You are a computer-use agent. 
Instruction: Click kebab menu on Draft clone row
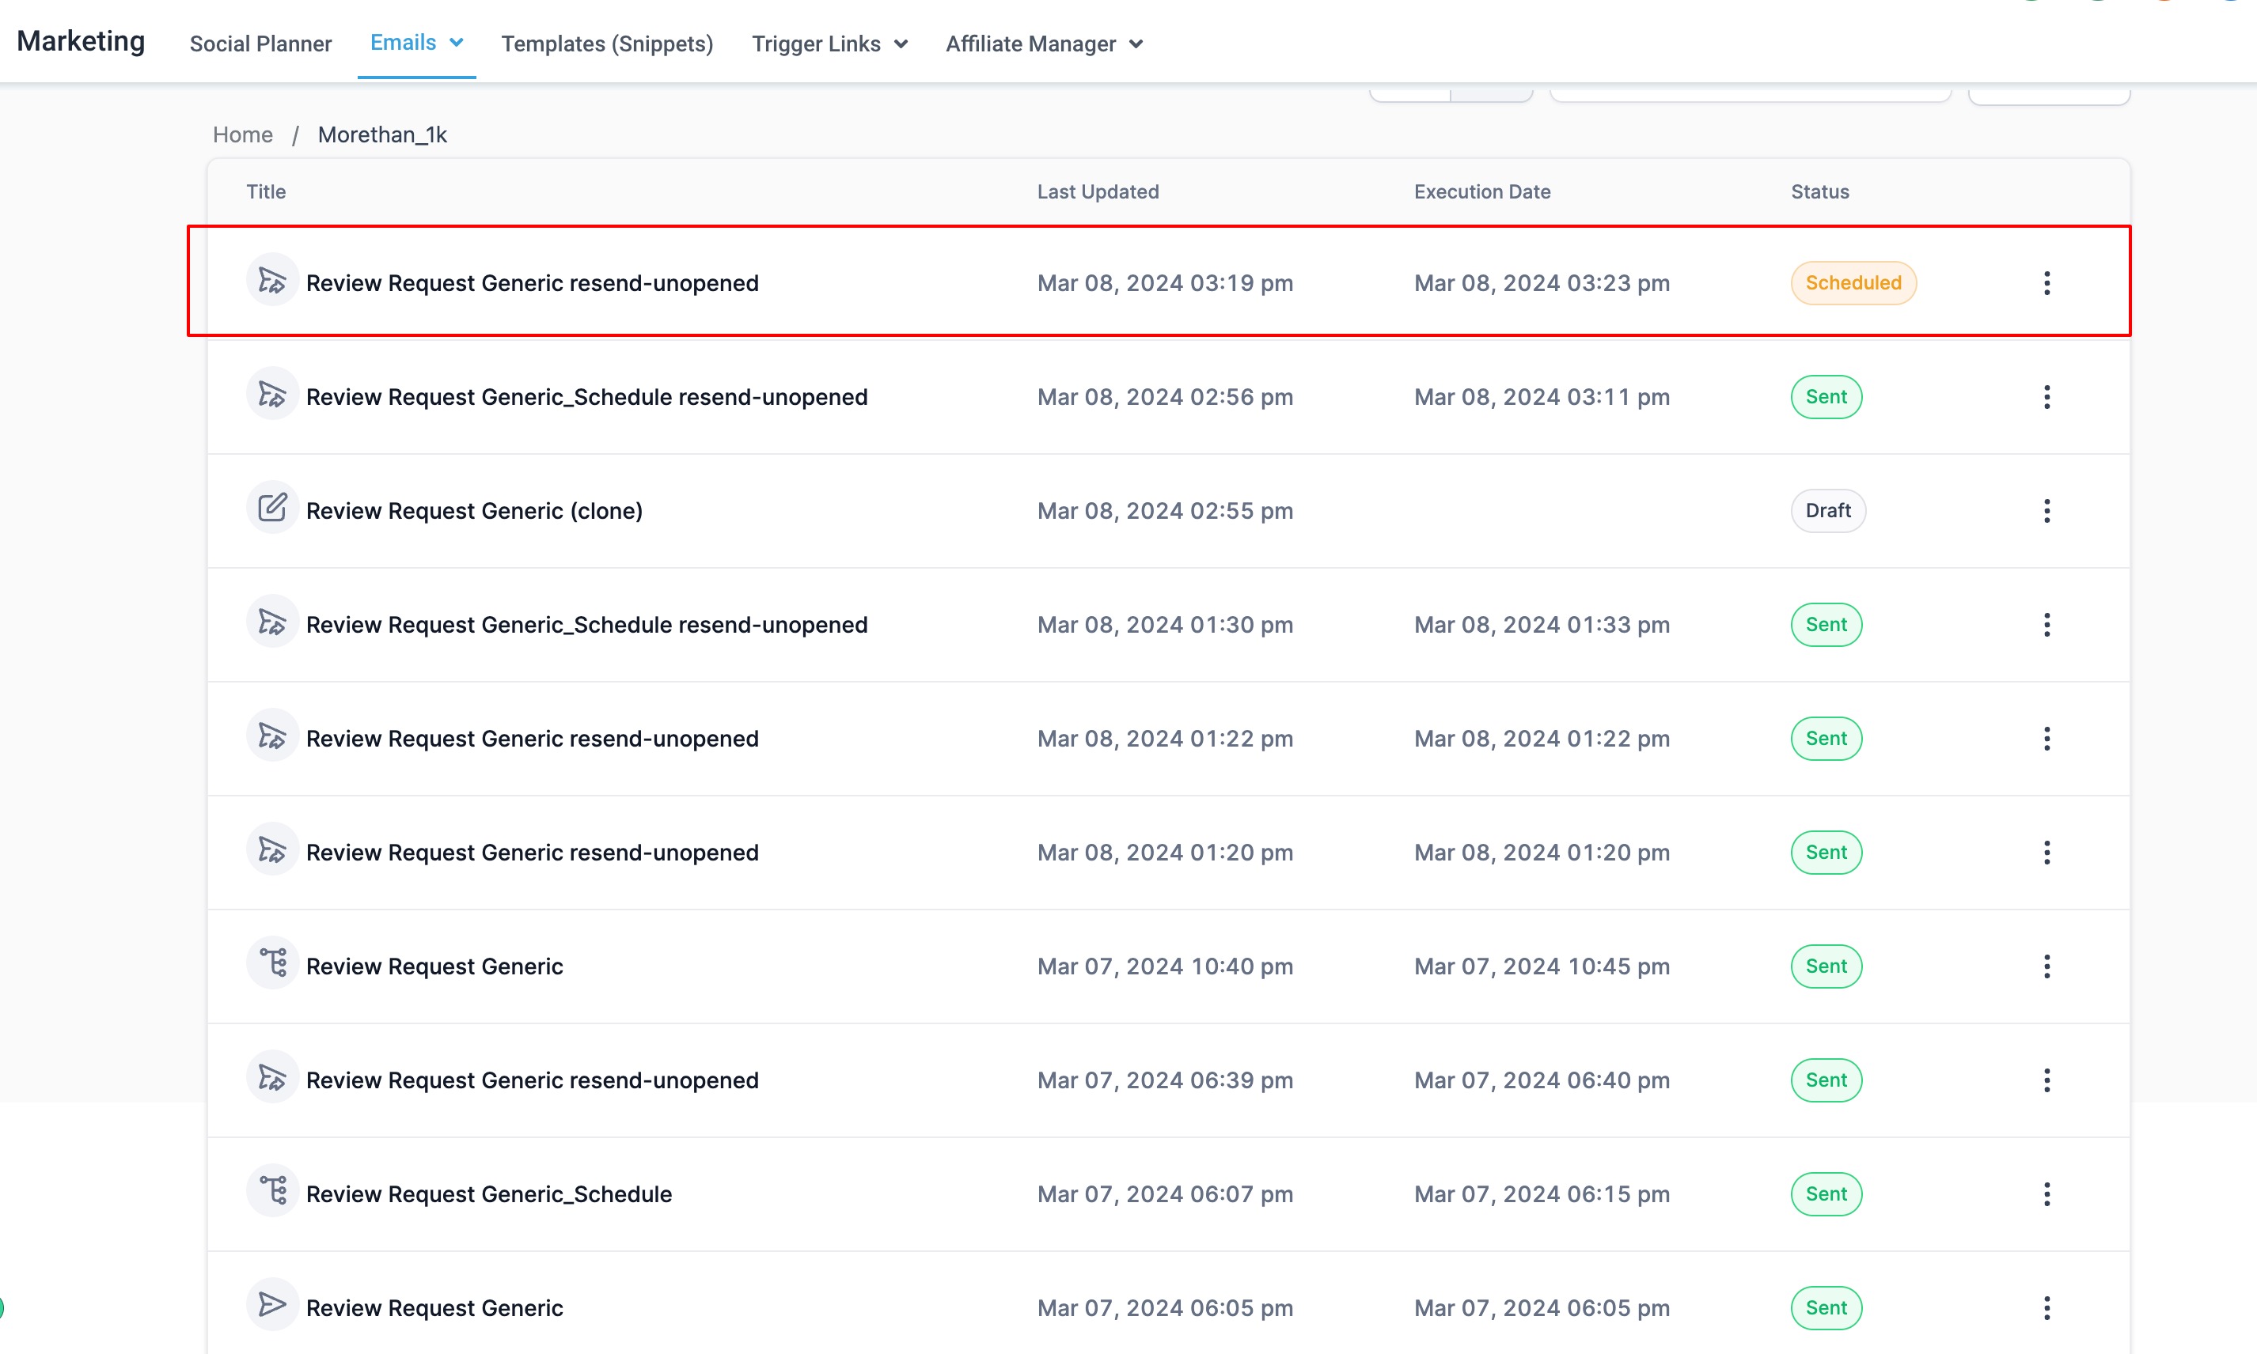click(2046, 511)
